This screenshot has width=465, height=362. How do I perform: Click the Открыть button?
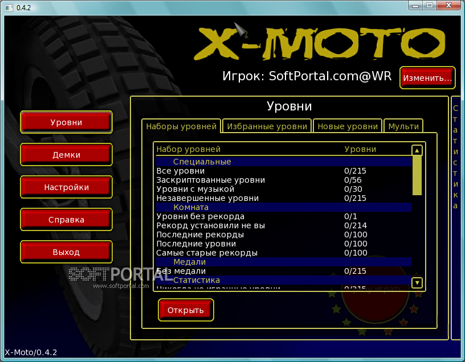point(186,310)
